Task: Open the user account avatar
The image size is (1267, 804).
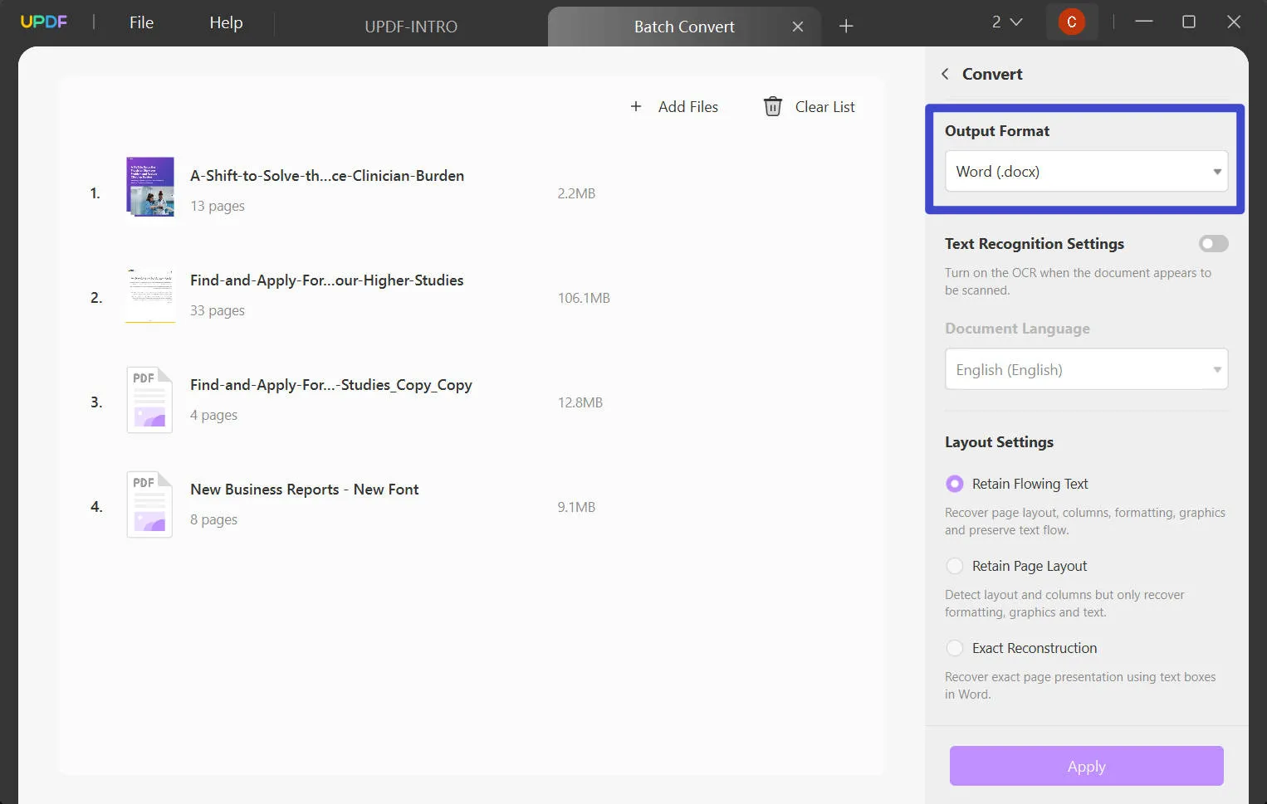Action: (x=1072, y=22)
